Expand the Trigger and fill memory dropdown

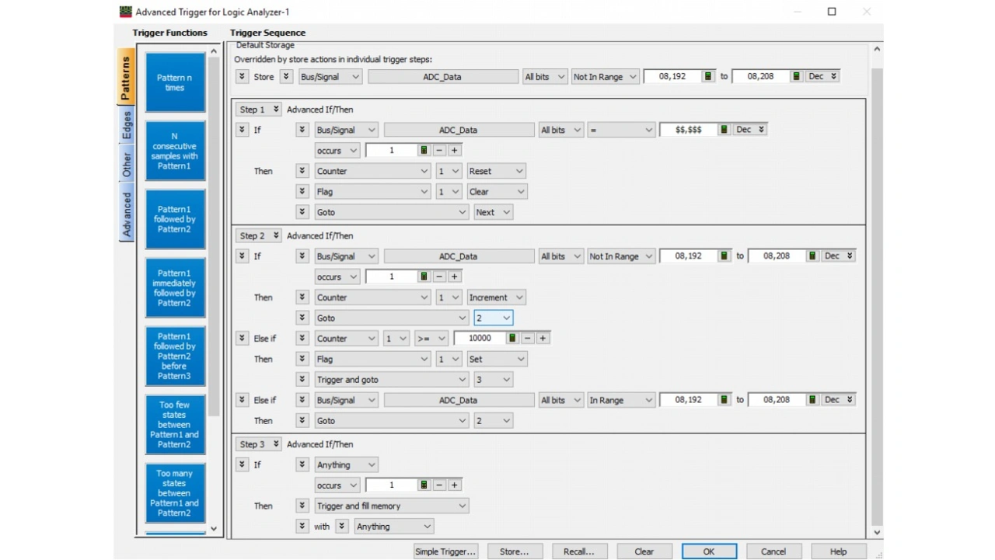click(x=392, y=506)
